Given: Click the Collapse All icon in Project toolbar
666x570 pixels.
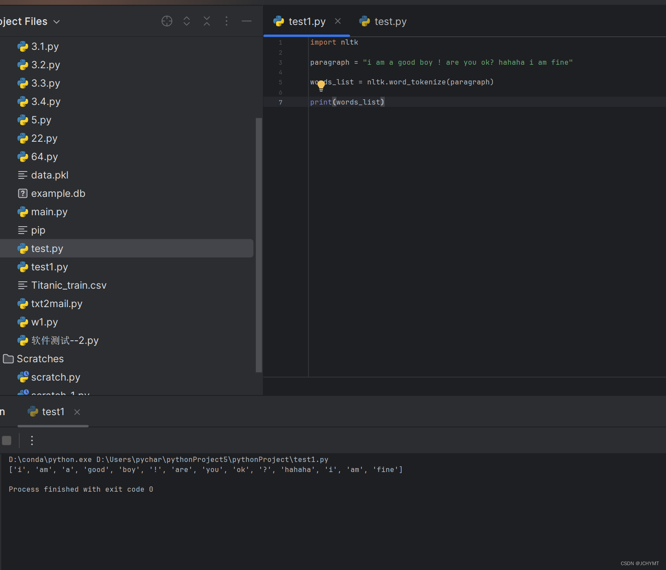Looking at the screenshot, I should [x=206, y=21].
